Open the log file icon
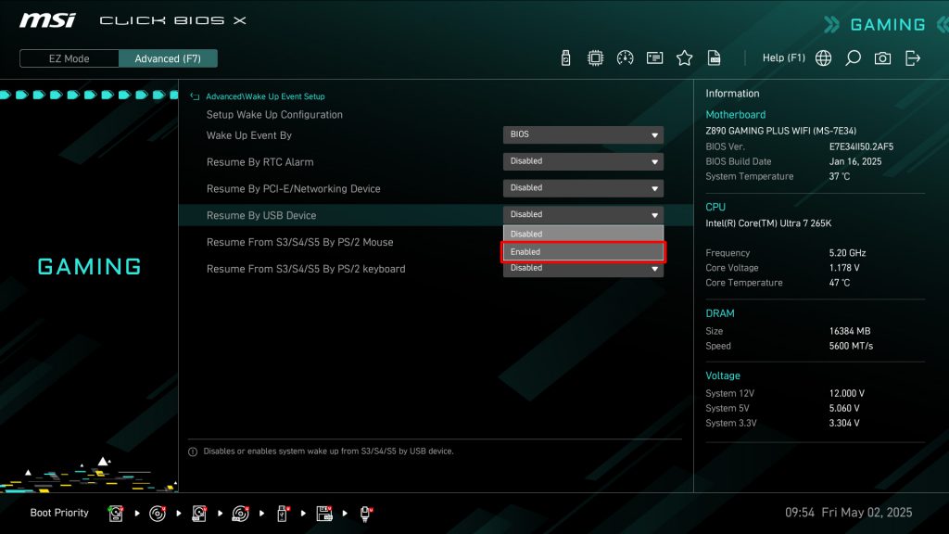 coord(715,58)
